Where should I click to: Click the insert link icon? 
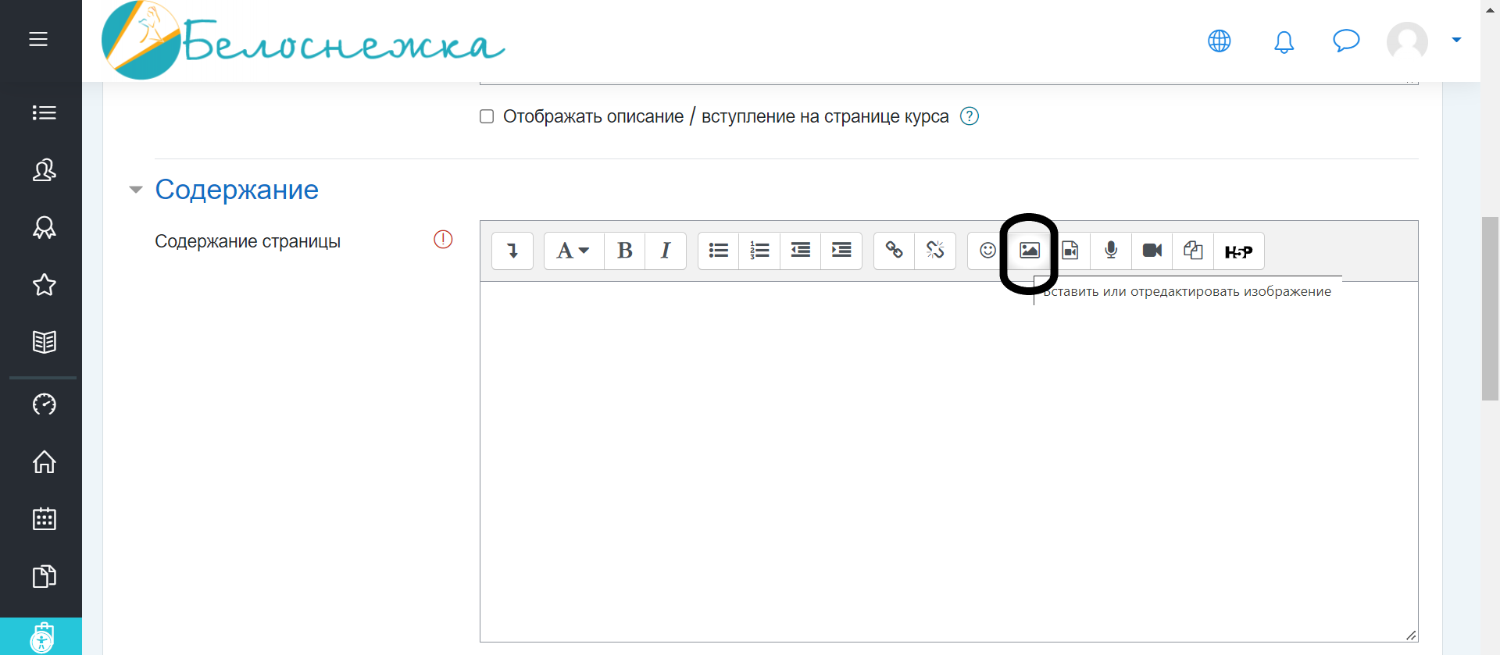pyautogui.click(x=894, y=251)
